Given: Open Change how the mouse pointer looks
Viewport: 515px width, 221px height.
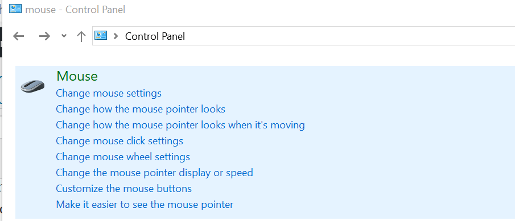Looking at the screenshot, I should [x=141, y=109].
